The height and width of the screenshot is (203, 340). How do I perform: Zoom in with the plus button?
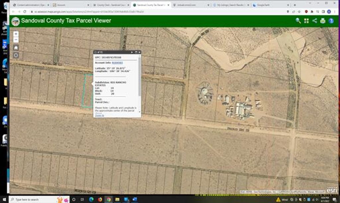coord(15,34)
